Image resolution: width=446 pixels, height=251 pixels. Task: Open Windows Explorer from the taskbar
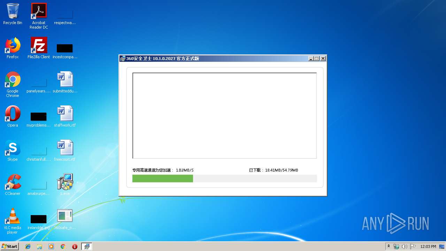(x=39, y=246)
